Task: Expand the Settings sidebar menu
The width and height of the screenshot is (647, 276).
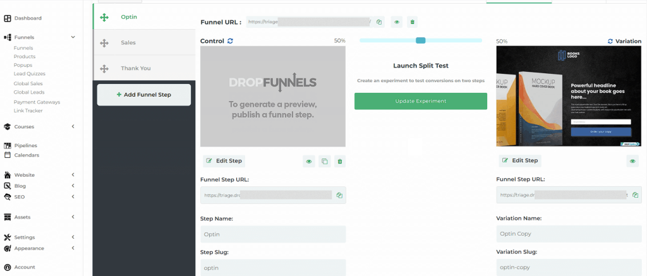Action: coord(73,237)
